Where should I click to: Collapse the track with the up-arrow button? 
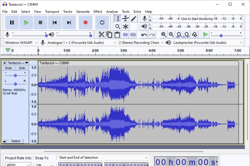[4, 141]
